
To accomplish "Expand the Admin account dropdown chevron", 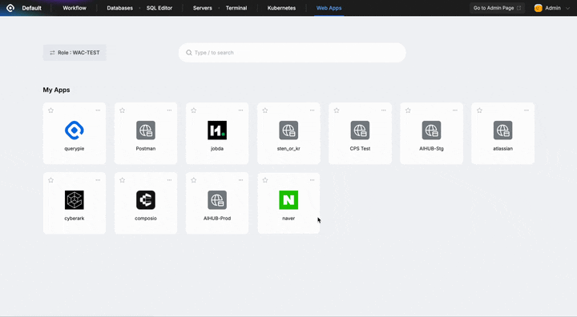I will point(567,8).
